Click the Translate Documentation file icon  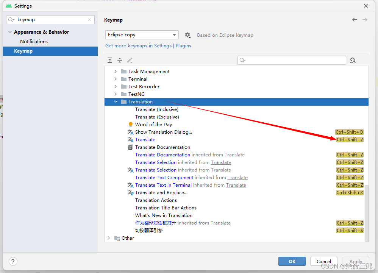[x=130, y=147]
